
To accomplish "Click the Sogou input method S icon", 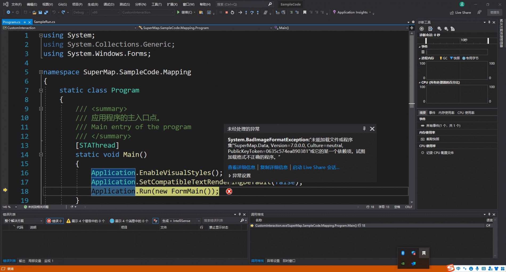I will coord(450,268).
